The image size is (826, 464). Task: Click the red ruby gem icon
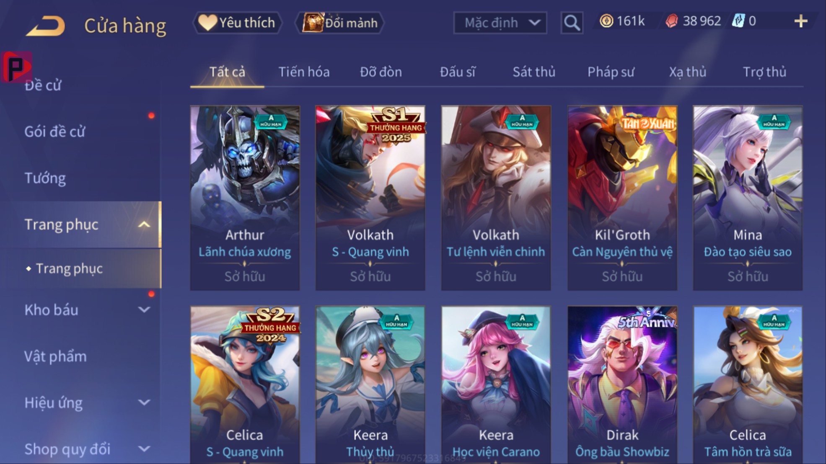pyautogui.click(x=672, y=21)
